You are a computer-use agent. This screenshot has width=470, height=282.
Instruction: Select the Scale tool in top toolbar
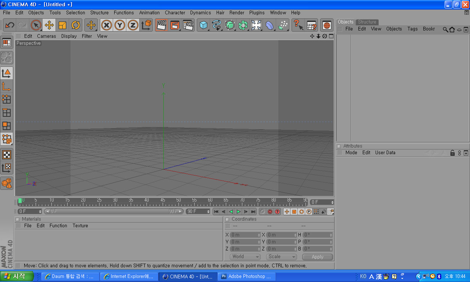(x=62, y=25)
